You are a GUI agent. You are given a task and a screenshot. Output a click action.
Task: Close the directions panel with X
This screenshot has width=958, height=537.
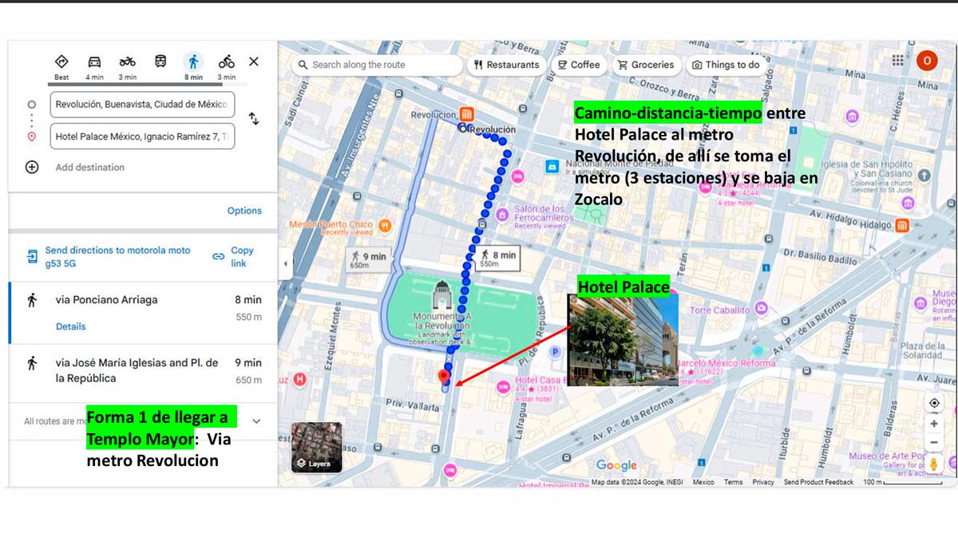click(254, 61)
